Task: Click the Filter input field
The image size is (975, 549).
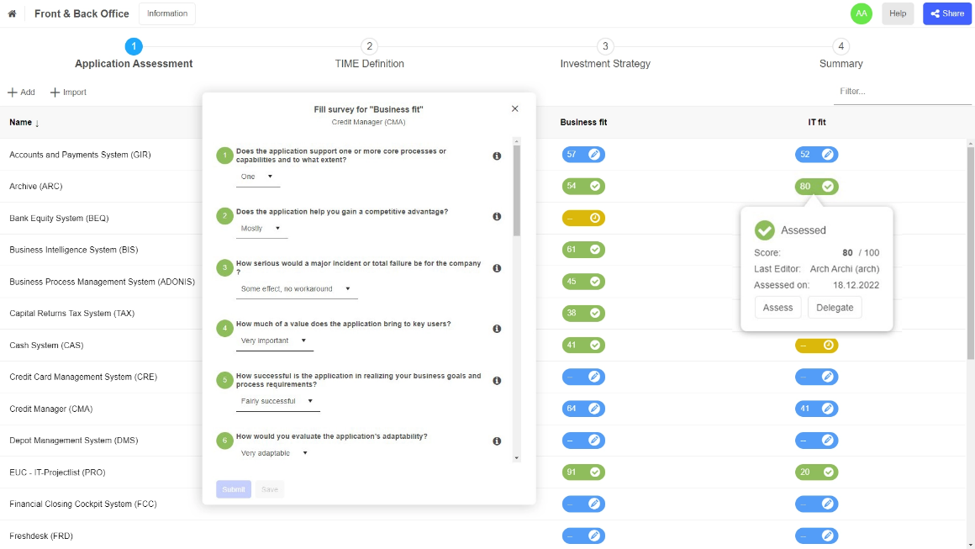Action: tap(902, 92)
